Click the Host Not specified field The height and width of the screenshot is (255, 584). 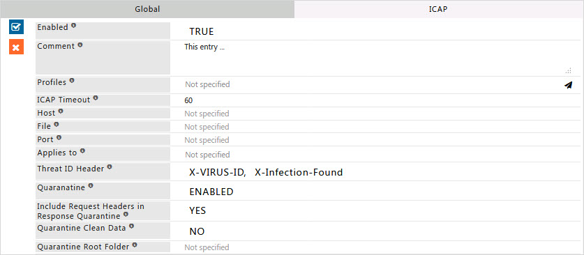(375, 114)
